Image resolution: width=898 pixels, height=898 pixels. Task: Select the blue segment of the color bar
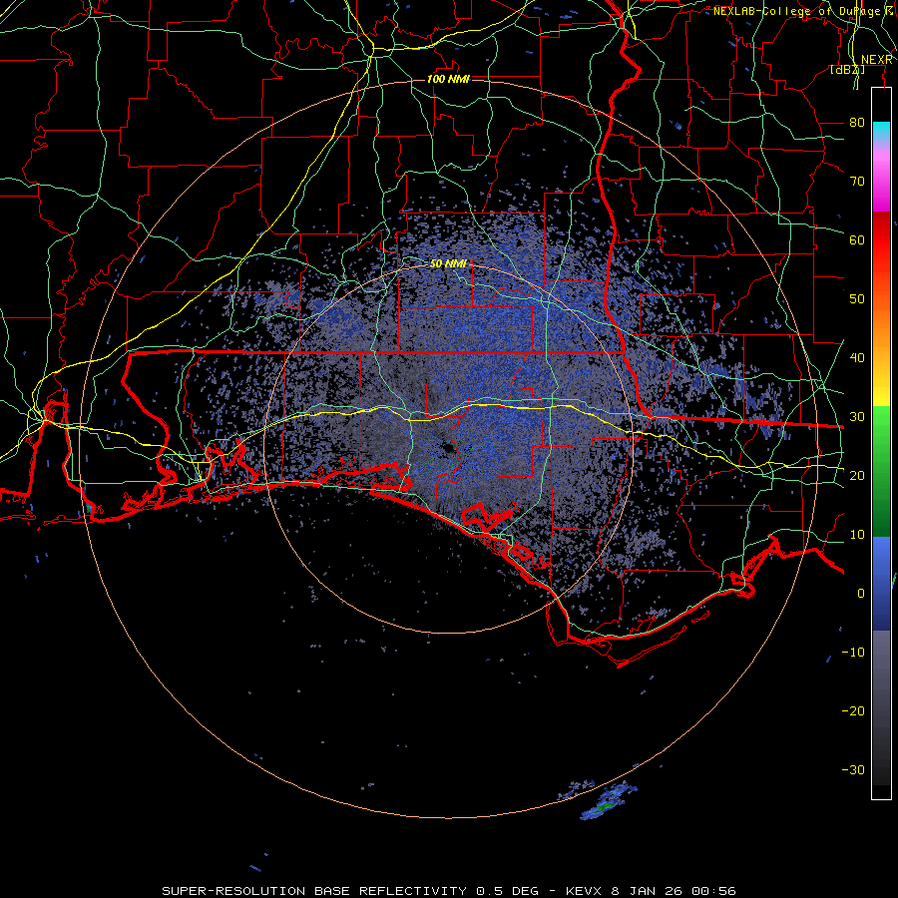881,583
